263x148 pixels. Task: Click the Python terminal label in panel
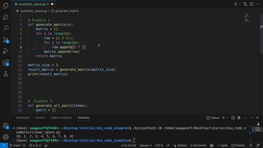click(213, 118)
